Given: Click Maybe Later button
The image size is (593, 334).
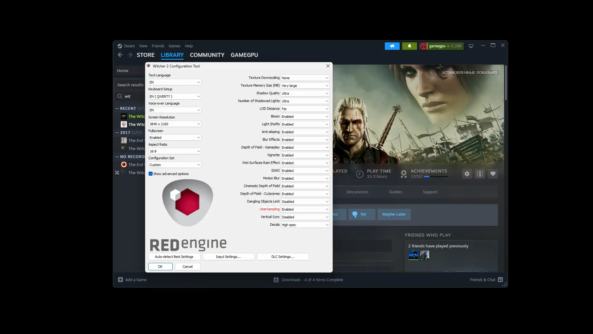Looking at the screenshot, I should (x=394, y=214).
